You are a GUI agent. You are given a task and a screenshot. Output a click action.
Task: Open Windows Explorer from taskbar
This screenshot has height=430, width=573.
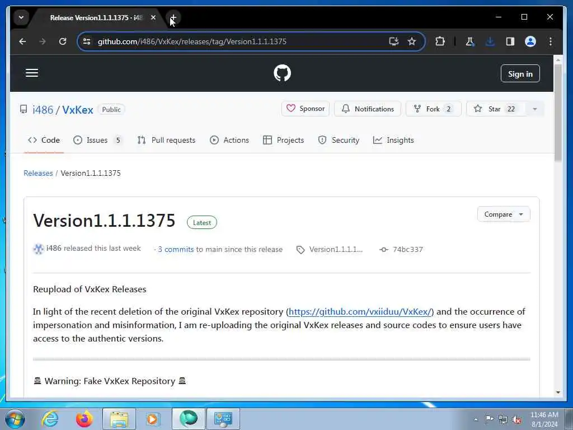point(119,419)
